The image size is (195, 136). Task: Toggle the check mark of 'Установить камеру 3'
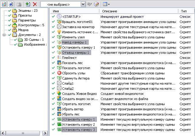click(x=53, y=130)
